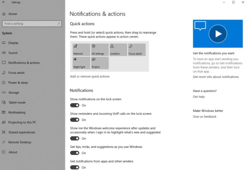Open Get more info about notifications link
Image resolution: width=246 pixels, height=170 pixels.
216,77
